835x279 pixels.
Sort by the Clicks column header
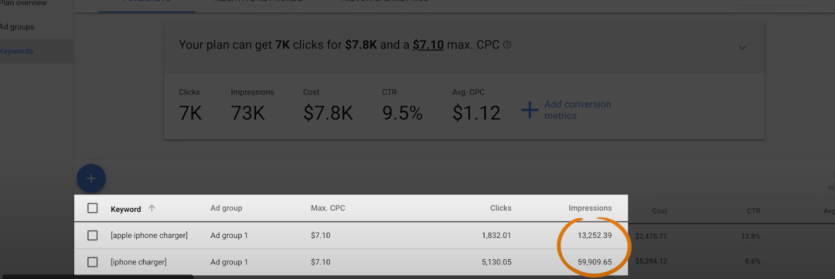(500, 208)
